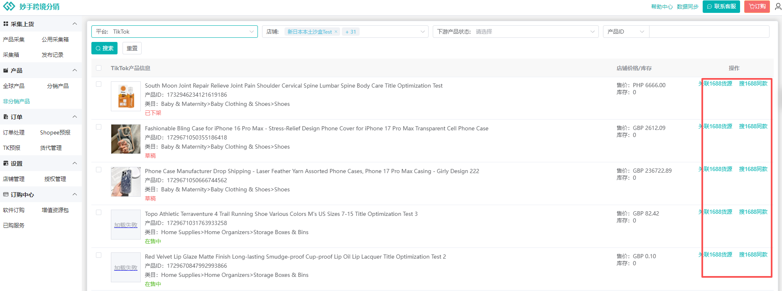The width and height of the screenshot is (782, 291).
Task: Collapse the 订单 sidebar section
Action: [75, 117]
